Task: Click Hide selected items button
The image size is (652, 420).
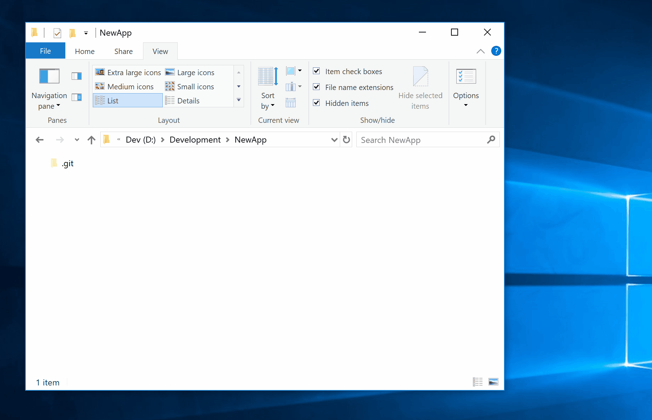Action: pos(420,89)
